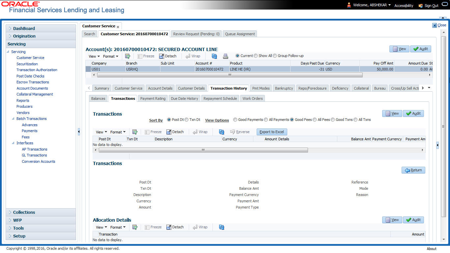
Task: Click the tab overflow left arrow
Action: coord(89,88)
